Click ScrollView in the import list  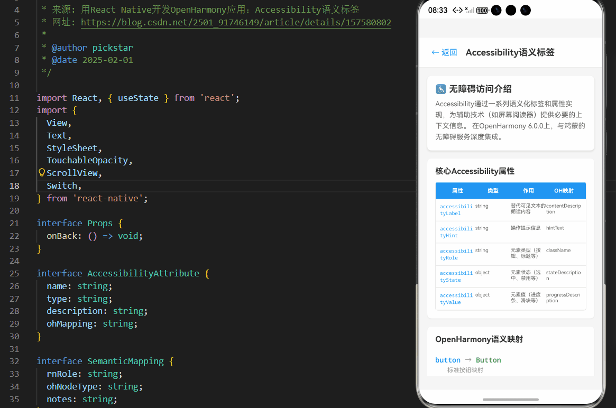[72, 173]
